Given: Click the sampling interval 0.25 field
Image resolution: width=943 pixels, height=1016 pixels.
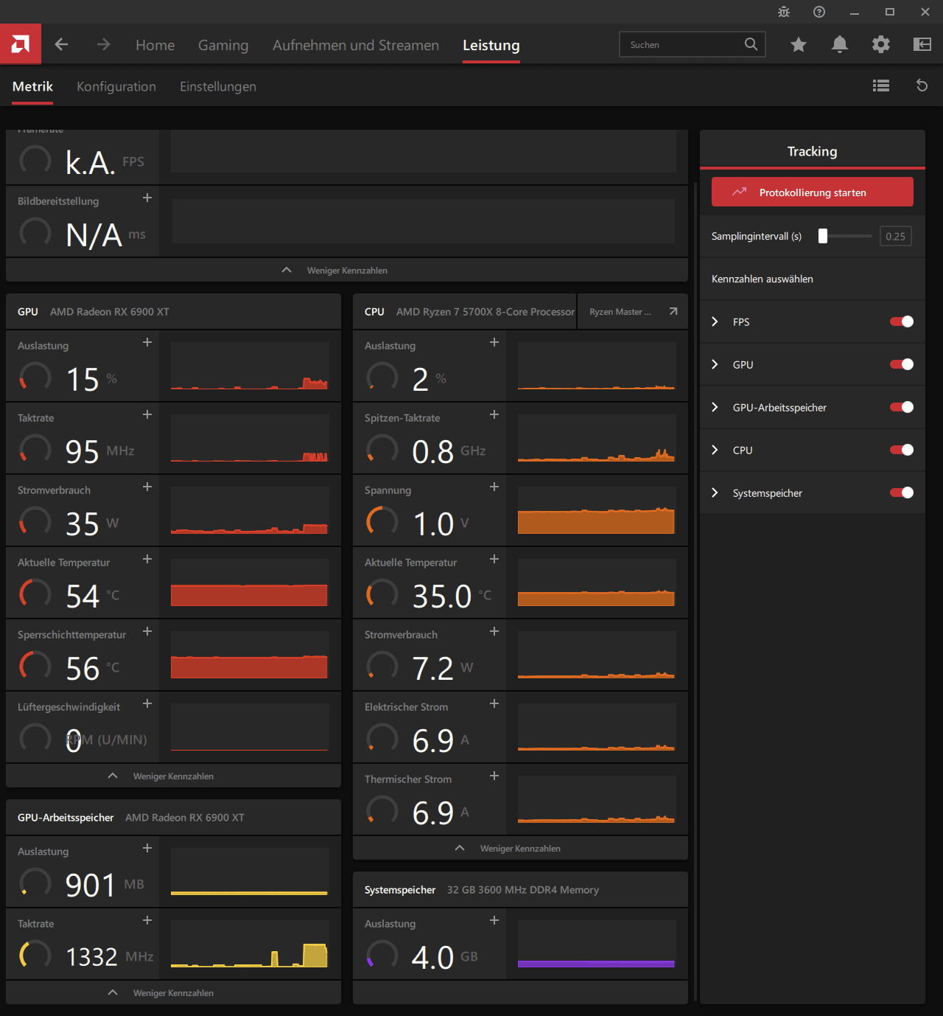Looking at the screenshot, I should pos(896,236).
